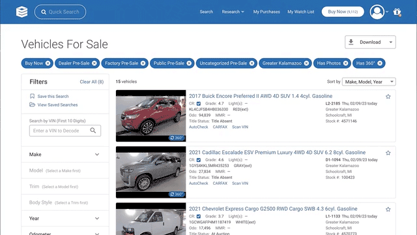
Task: Open the Download options caret
Action: pyautogui.click(x=391, y=42)
